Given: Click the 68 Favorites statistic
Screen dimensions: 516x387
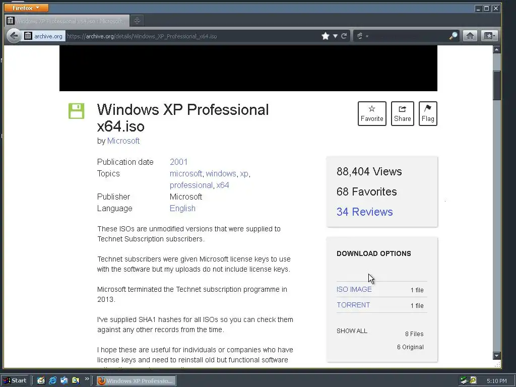Looking at the screenshot, I should [367, 191].
